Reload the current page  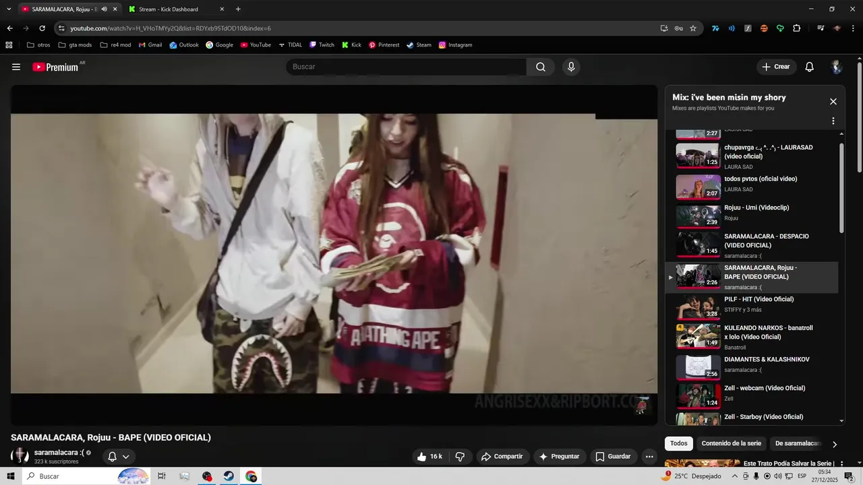(42, 28)
